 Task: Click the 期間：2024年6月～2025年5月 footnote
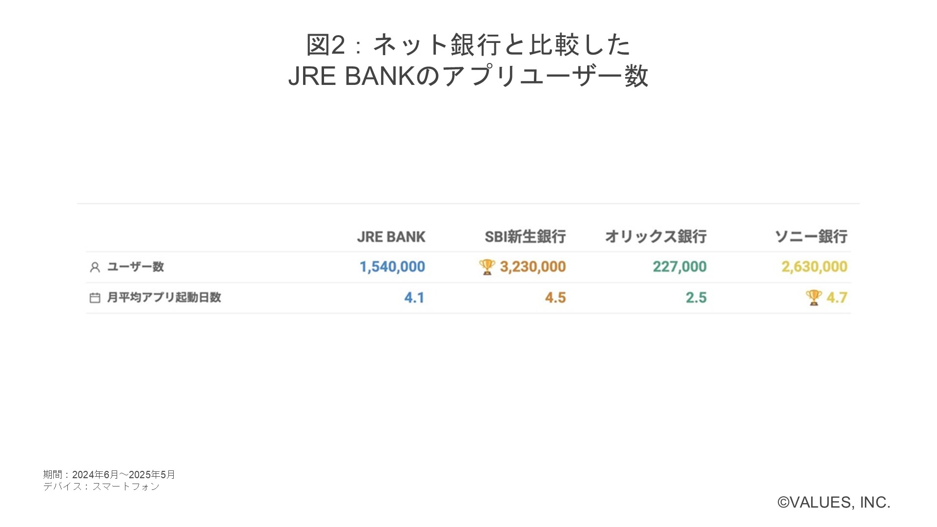[109, 474]
